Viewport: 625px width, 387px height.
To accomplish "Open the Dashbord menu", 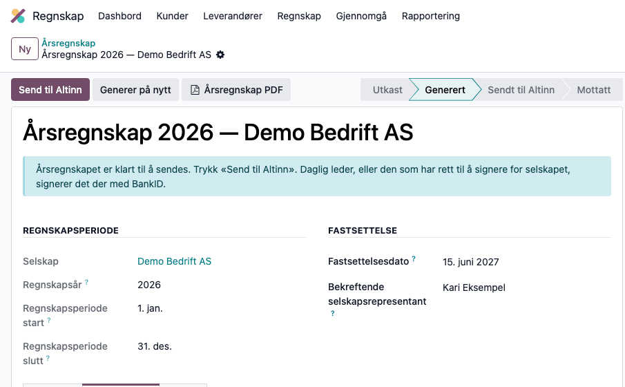I will click(x=119, y=16).
